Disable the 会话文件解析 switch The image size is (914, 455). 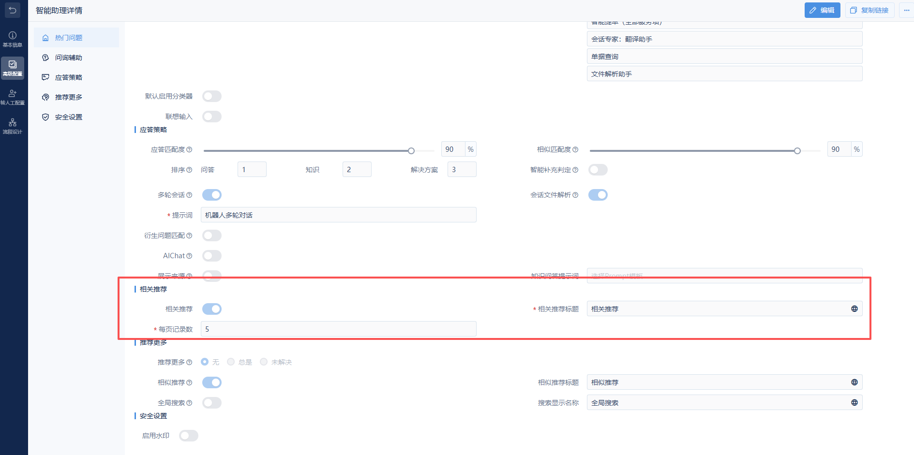(598, 195)
